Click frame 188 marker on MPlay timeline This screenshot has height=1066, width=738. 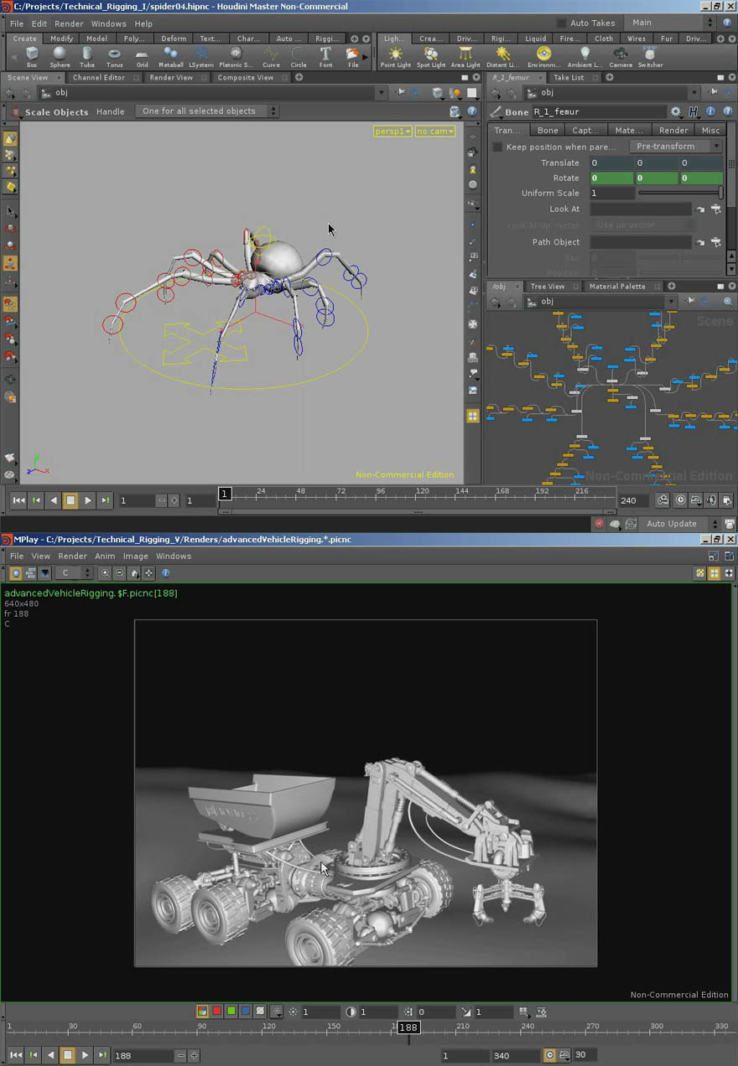point(408,1027)
